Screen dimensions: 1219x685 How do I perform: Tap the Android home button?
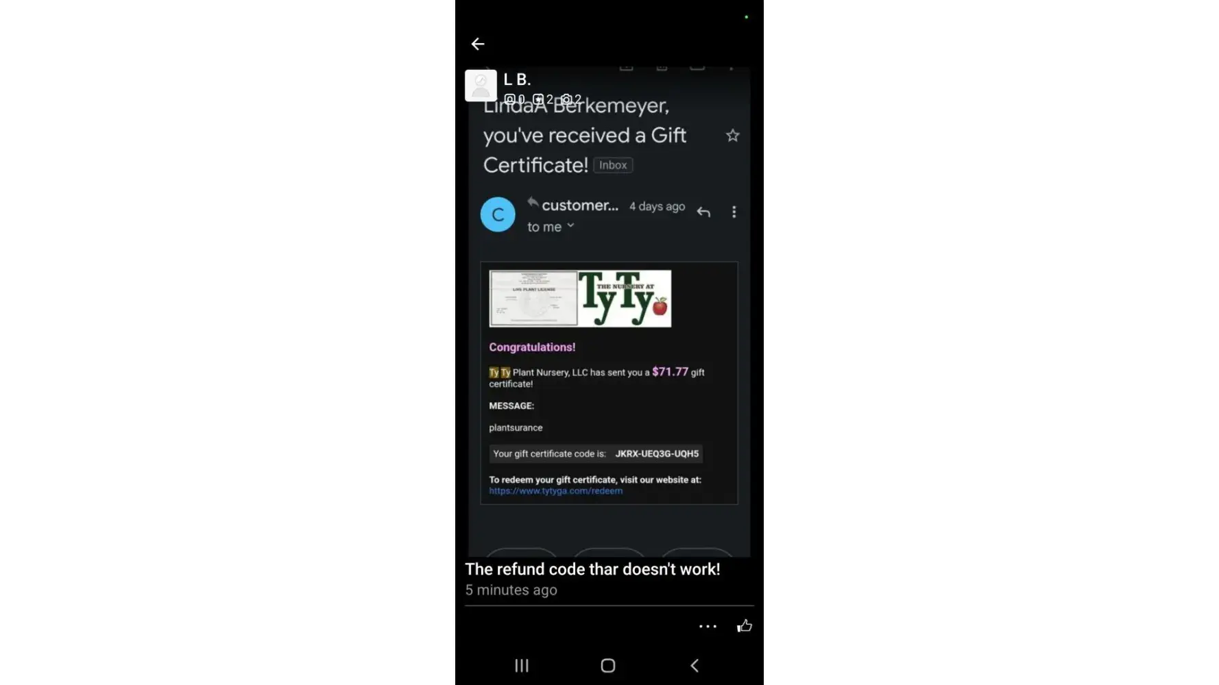click(608, 665)
